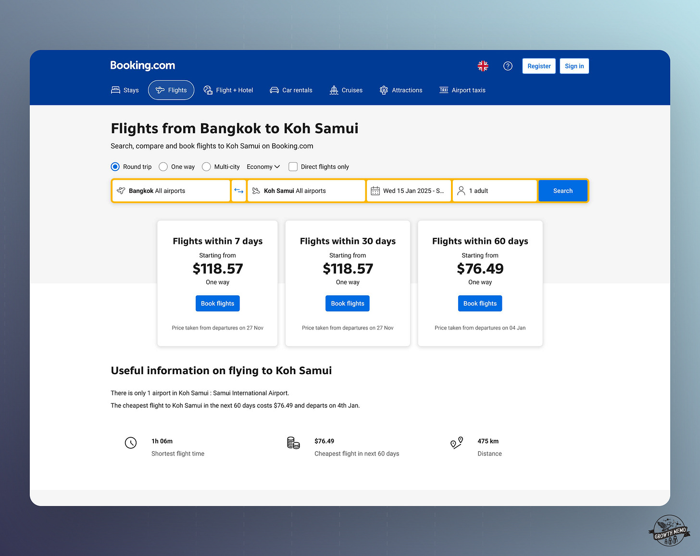Click the blue Search button
Image resolution: width=700 pixels, height=556 pixels.
(562, 190)
